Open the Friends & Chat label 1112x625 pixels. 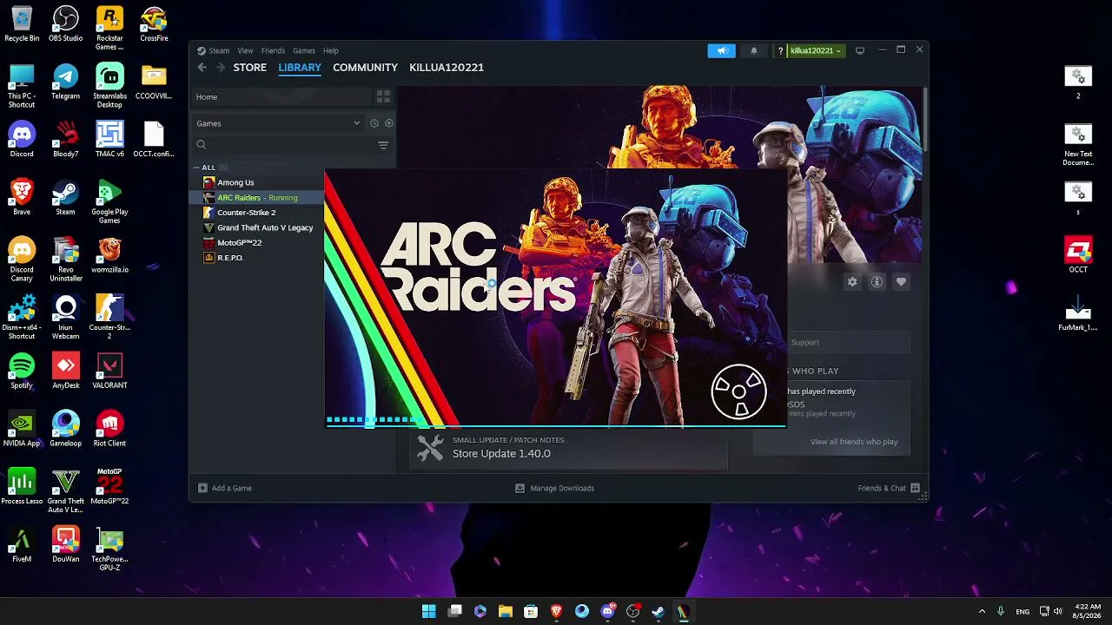(x=882, y=488)
